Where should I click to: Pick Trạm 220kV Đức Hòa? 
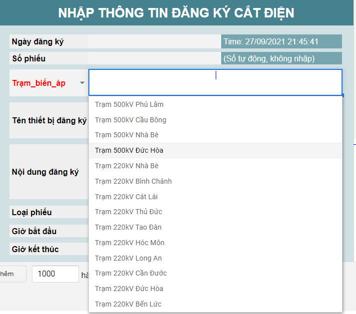tap(129, 289)
